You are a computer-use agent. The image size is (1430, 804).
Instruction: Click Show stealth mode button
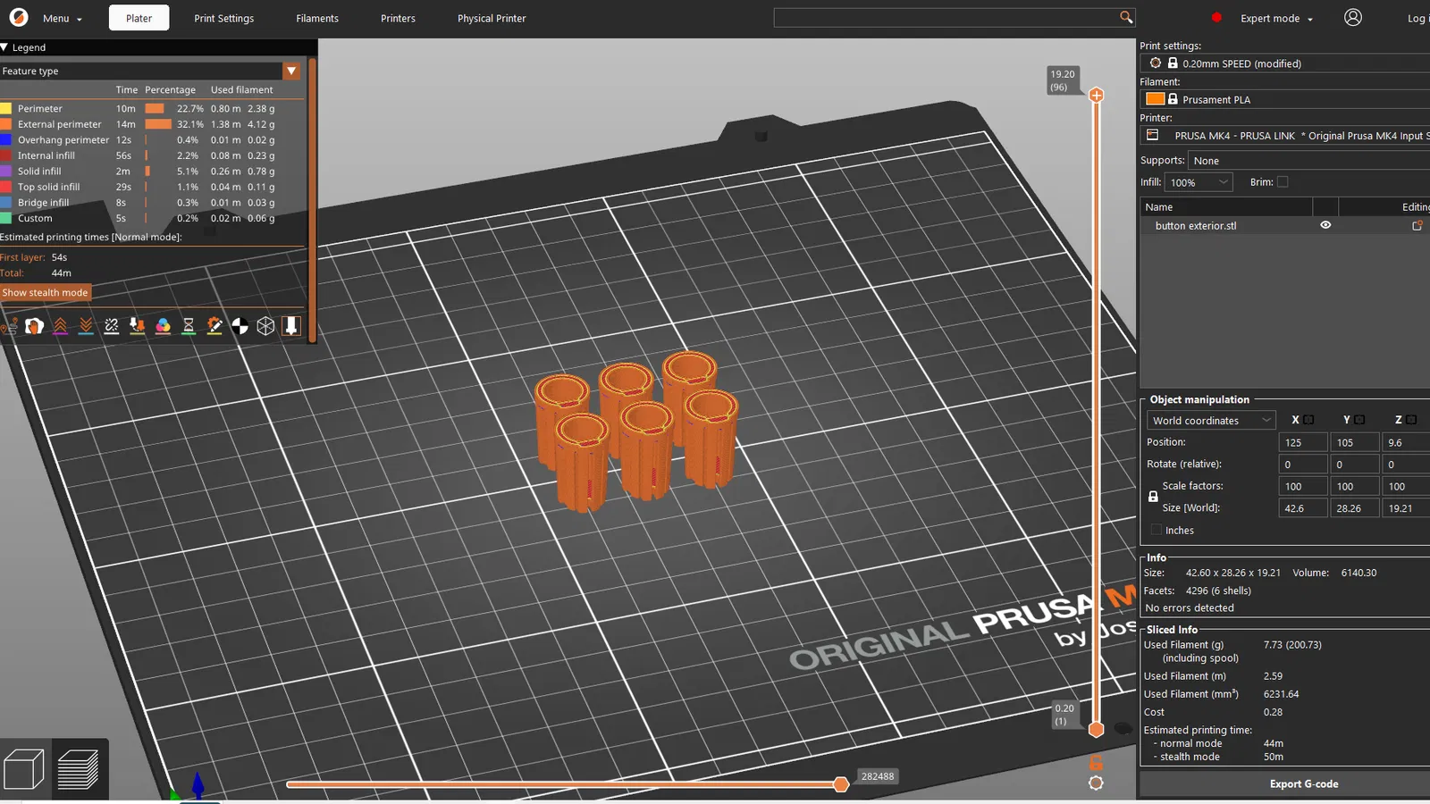(x=46, y=292)
